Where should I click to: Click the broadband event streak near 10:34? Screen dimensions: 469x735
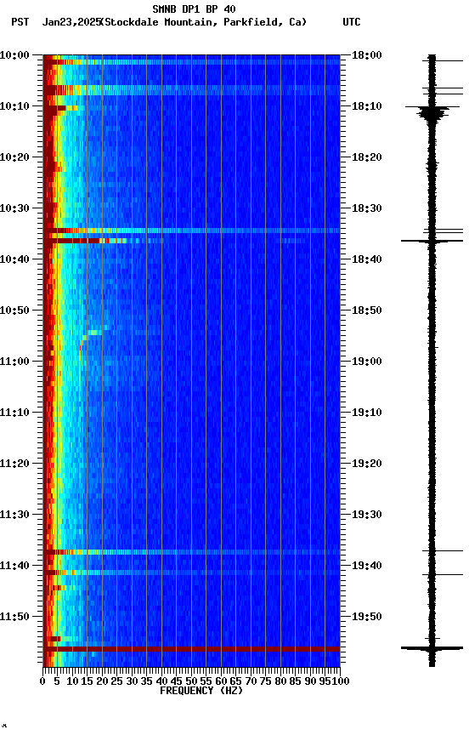click(x=191, y=231)
